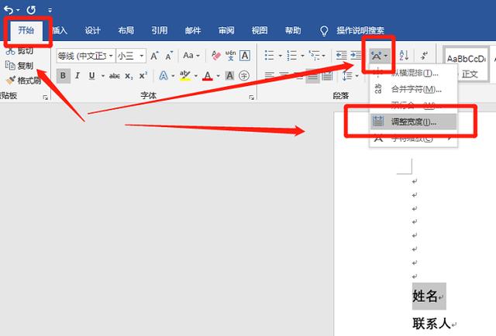Open 字符缩放 submenu entry
Viewport: 496px width, 336px height.
[x=413, y=138]
